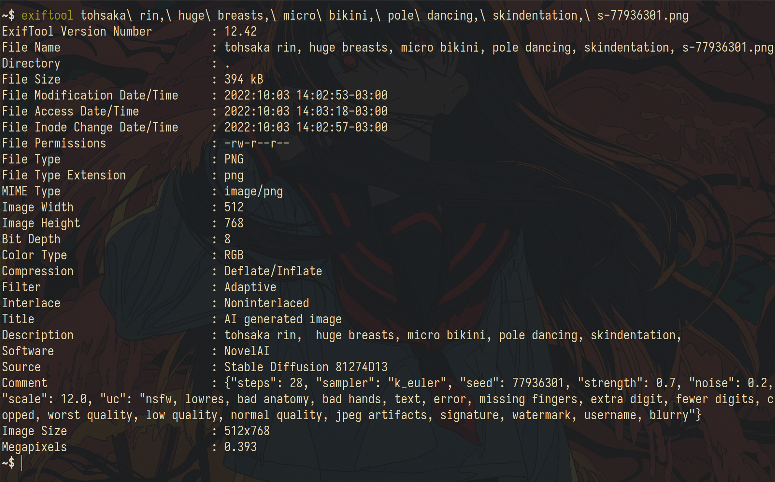The height and width of the screenshot is (482, 775).
Task: Click the exiftool command word
Action: (x=47, y=15)
